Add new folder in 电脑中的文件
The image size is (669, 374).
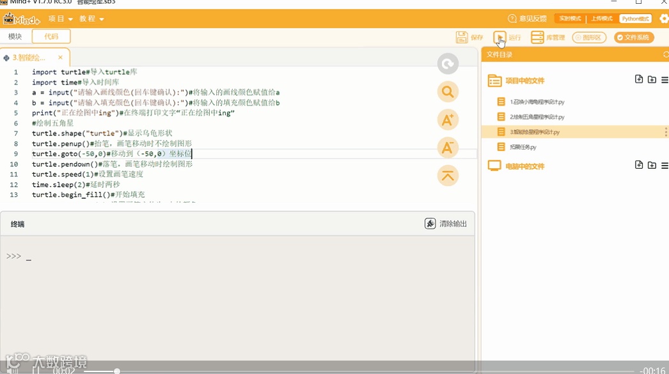click(x=652, y=165)
